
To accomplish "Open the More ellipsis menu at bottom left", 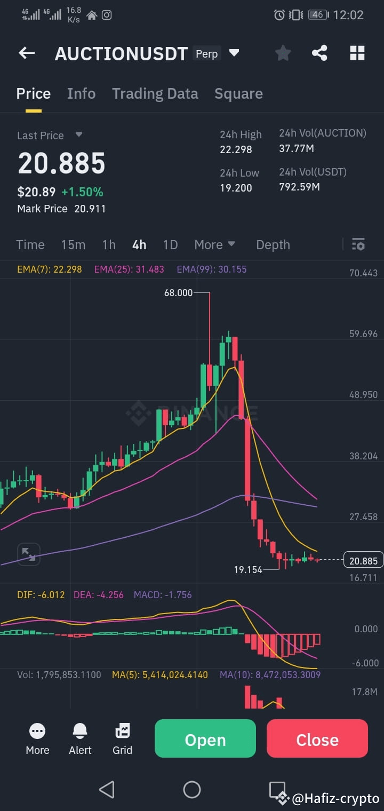I will tap(37, 738).
